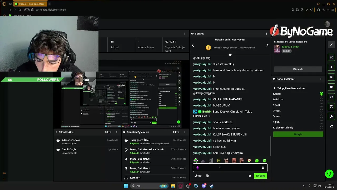337x190 pixels.
Task: Go back from Takipçilere özel sohbet
Action: click(274, 88)
